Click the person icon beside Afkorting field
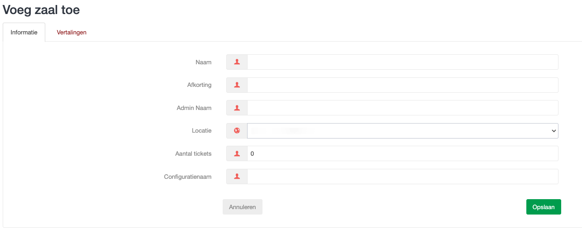Image resolution: width=582 pixels, height=234 pixels. point(237,85)
